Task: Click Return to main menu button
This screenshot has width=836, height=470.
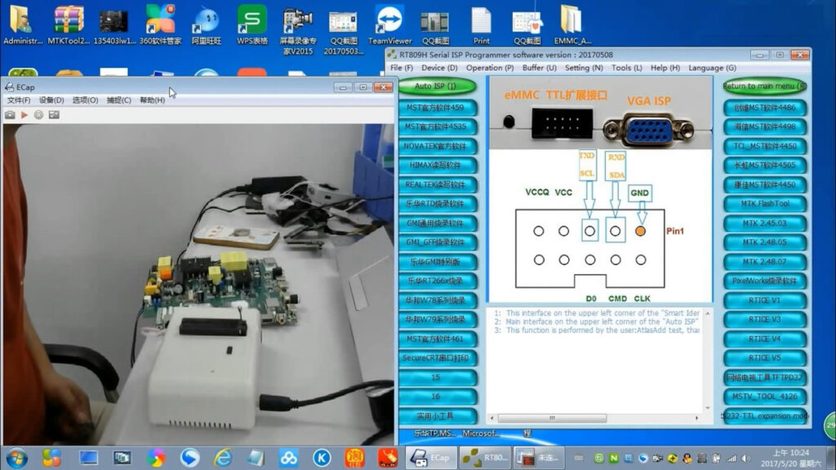Action: coord(764,86)
